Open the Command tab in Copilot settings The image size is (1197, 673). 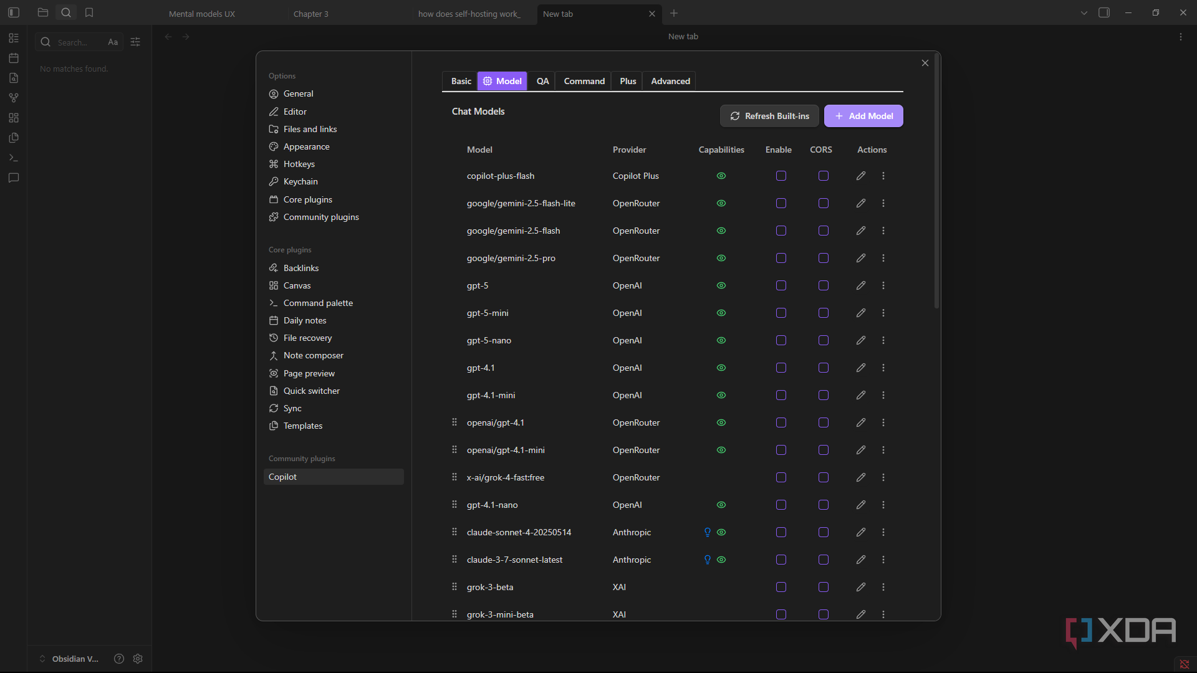coord(584,81)
